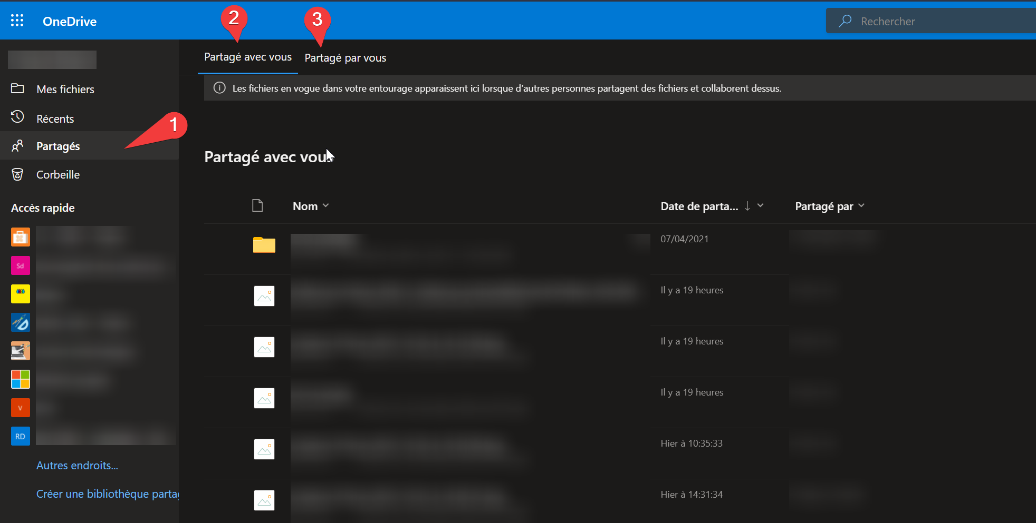Switch to the Partagé avec vous tab
Screen dimensions: 1036x523
[x=248, y=57]
